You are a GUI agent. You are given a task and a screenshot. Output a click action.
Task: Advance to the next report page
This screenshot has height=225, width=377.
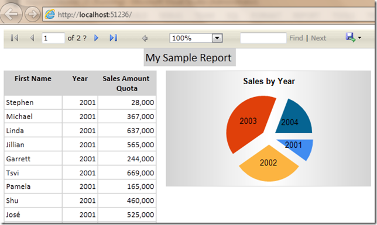[x=96, y=38]
